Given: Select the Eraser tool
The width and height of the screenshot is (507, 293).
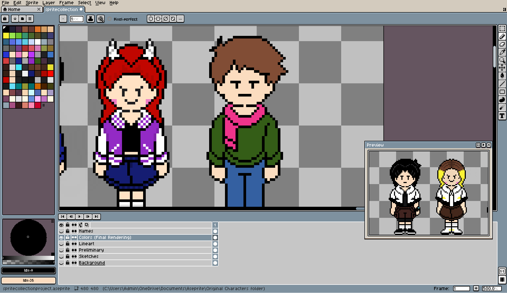Looking at the screenshot, I should coord(502,44).
